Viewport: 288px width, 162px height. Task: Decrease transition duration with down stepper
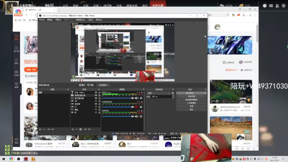[x=173, y=98]
